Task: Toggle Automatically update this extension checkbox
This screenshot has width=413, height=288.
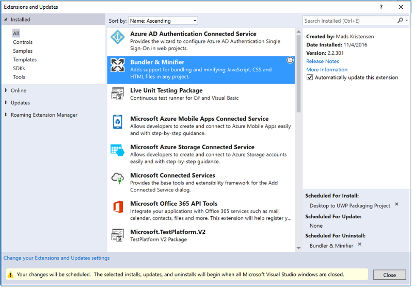Action: 310,77
